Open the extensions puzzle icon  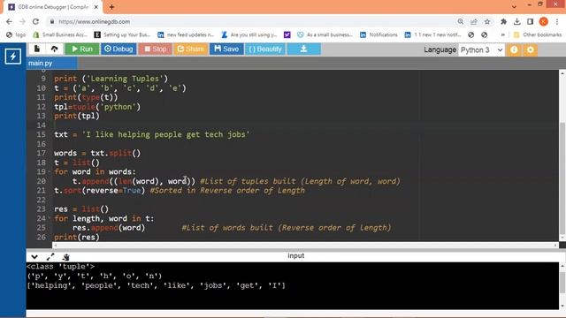coord(503,21)
